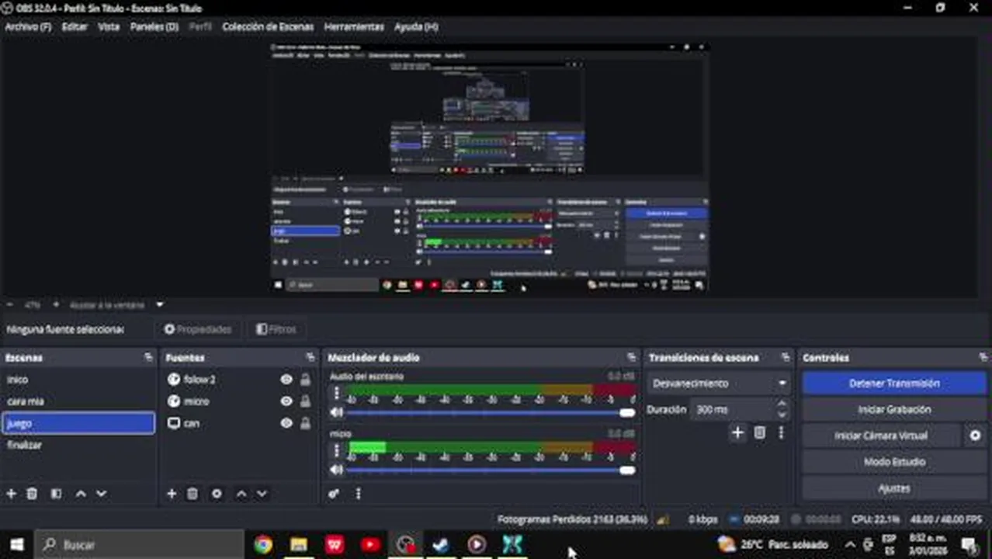Open the Paneles (D) menu
Screen dimensions: 992x559
click(154, 26)
